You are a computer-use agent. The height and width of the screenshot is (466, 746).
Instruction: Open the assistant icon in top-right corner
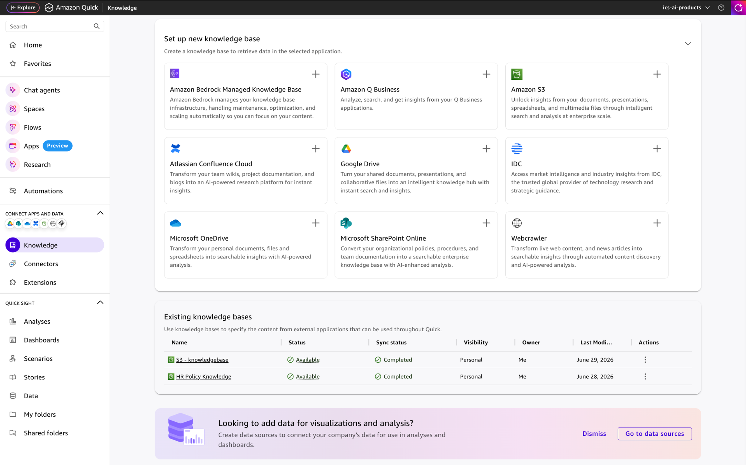(x=738, y=8)
